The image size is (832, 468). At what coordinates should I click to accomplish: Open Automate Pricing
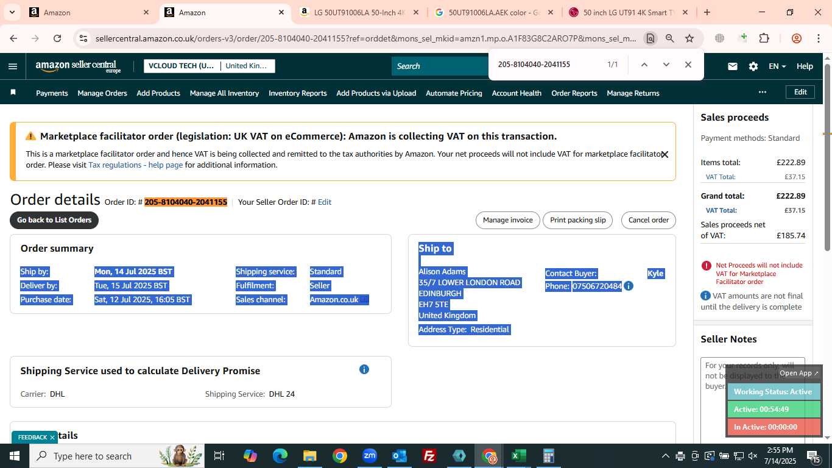tap(454, 93)
